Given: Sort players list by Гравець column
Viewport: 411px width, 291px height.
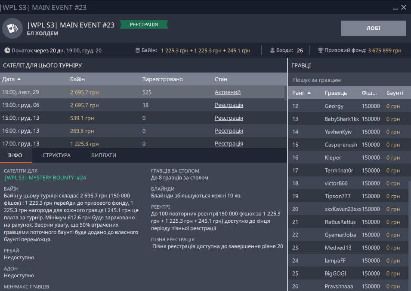Looking at the screenshot, I should 336,93.
